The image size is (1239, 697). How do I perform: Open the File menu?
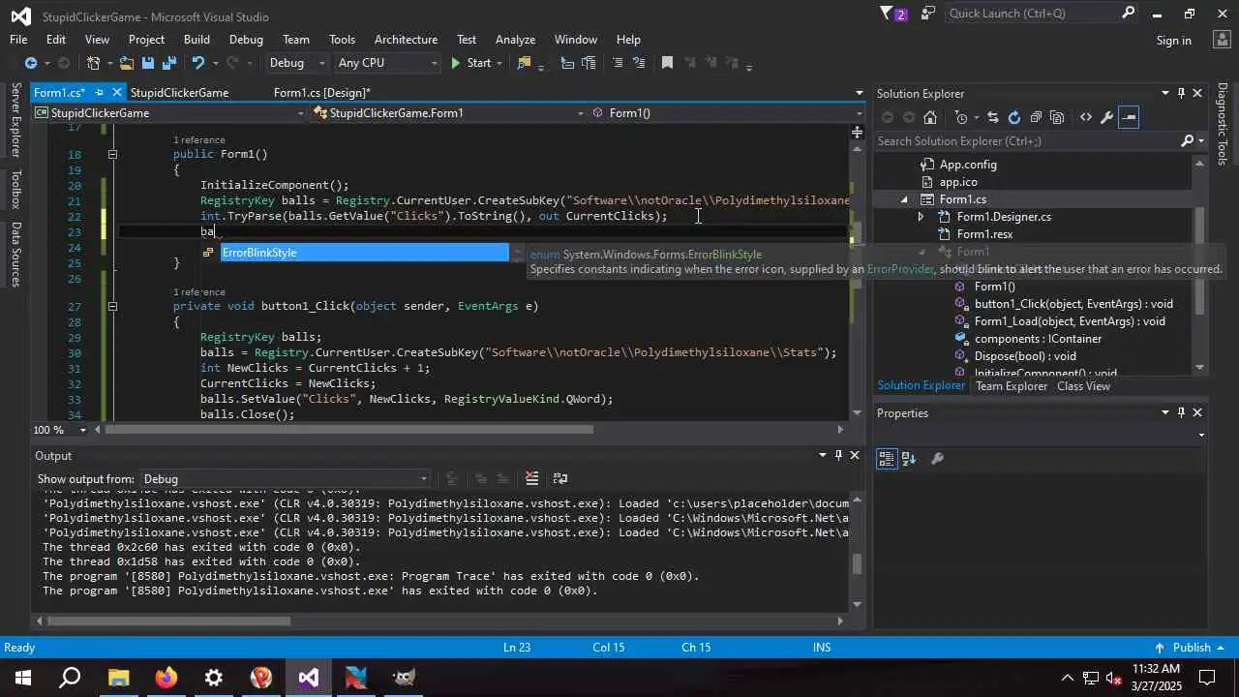coord(18,40)
